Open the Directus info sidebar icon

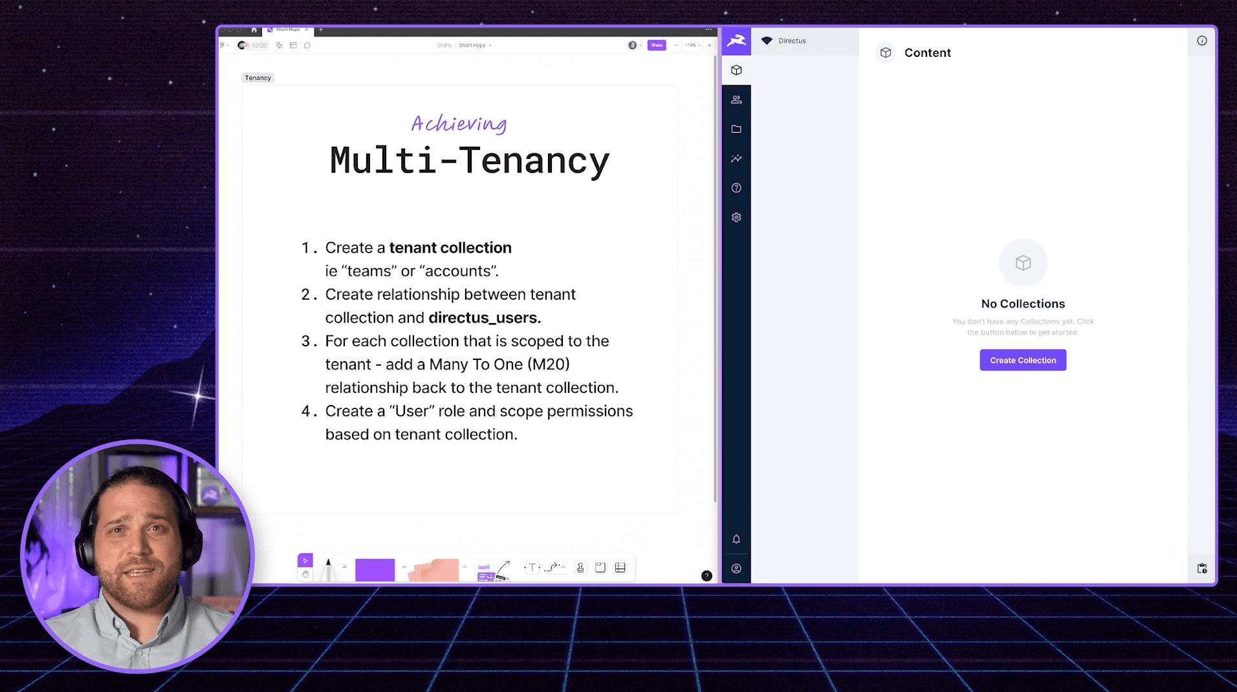pos(1202,41)
